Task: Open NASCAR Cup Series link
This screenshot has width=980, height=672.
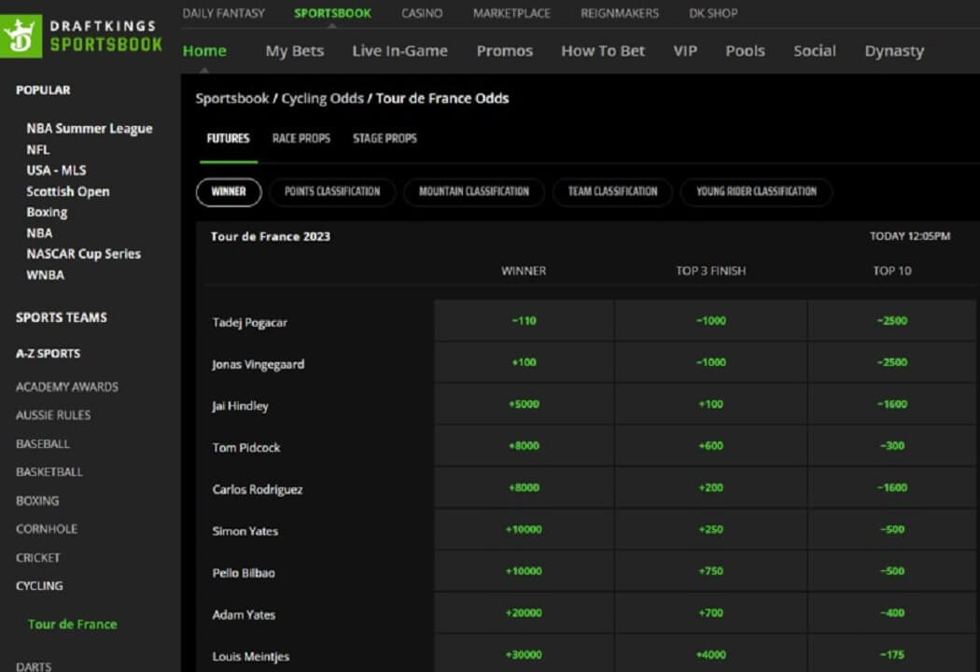Action: pyautogui.click(x=84, y=254)
